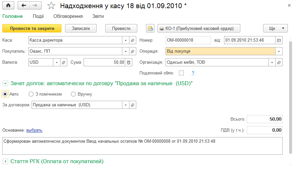
Task: Go to the home page icon
Action: coord(8,6)
